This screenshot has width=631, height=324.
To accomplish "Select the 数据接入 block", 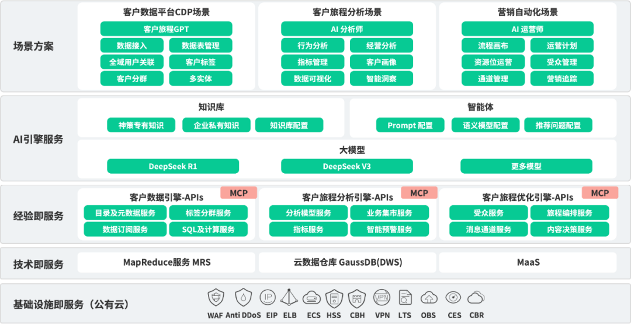I will (132, 45).
